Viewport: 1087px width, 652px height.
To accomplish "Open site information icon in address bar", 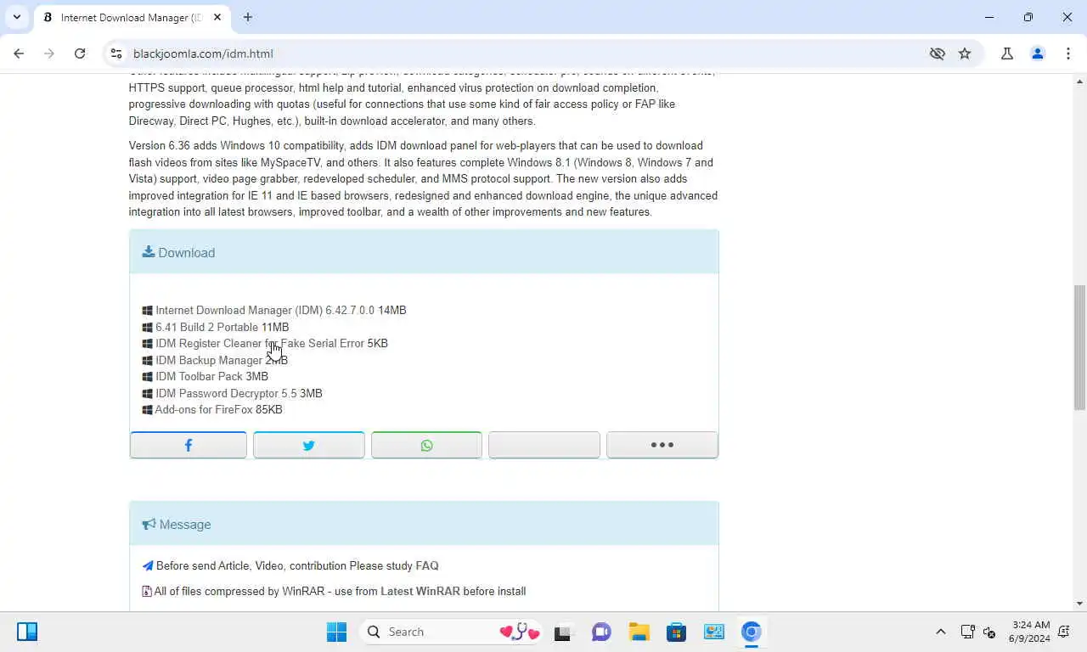I will pos(116,53).
